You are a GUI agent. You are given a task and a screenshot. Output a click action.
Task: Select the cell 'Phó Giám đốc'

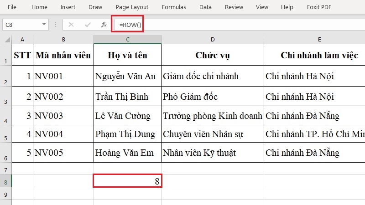pos(213,97)
